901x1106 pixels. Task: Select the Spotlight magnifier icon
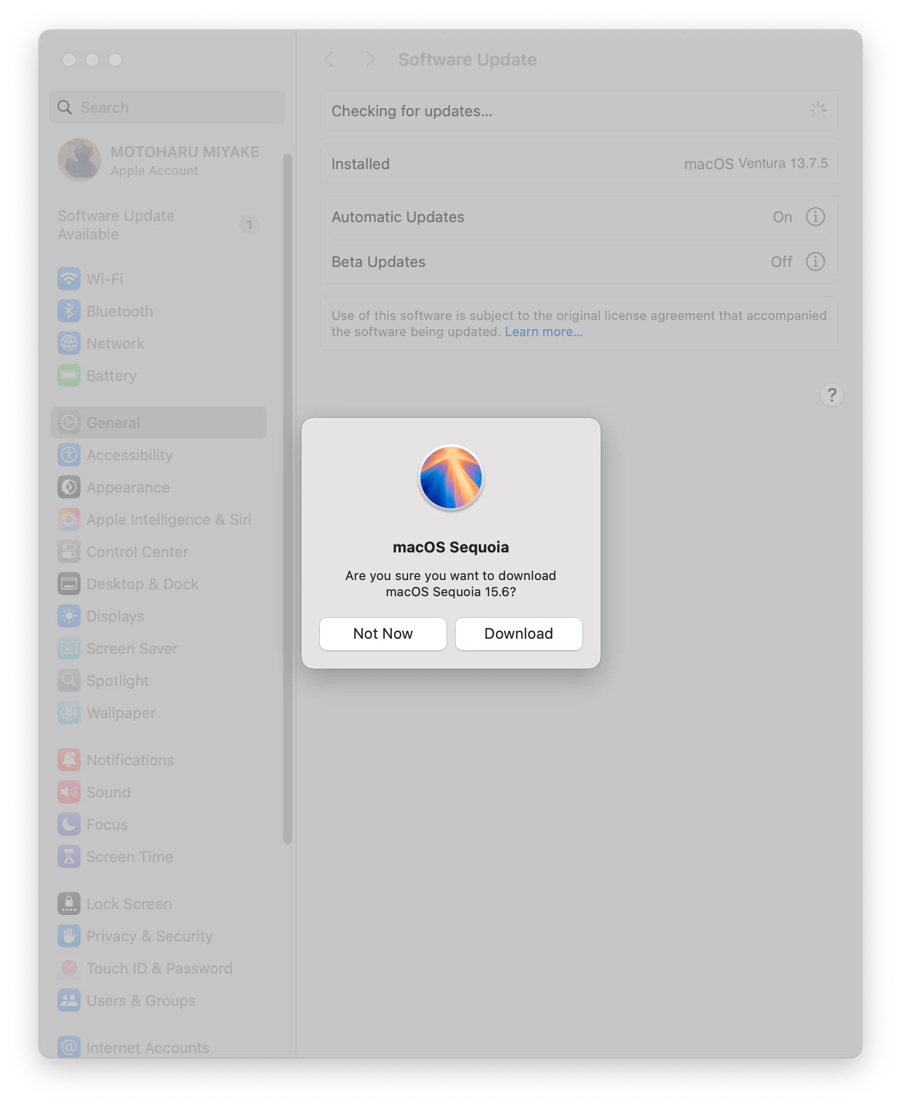click(x=69, y=681)
